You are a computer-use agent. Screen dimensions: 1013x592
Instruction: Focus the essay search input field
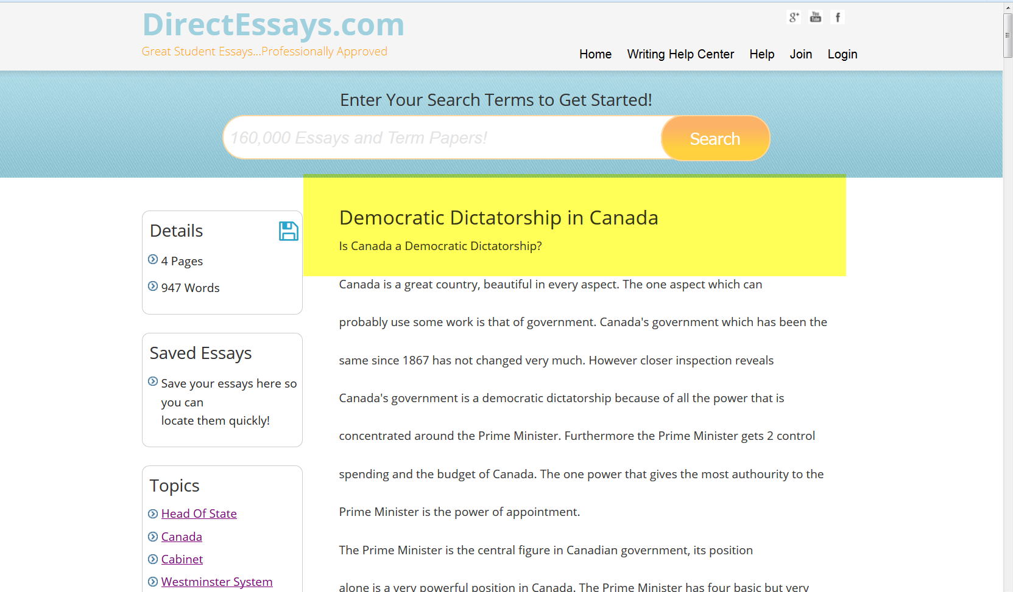click(443, 138)
